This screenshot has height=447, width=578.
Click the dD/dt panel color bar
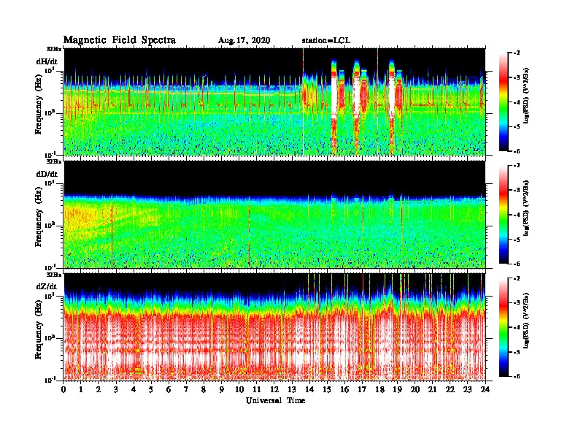tap(504, 214)
